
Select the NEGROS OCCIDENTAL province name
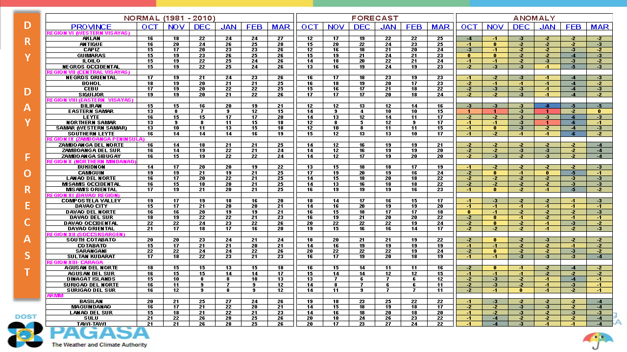91,66
